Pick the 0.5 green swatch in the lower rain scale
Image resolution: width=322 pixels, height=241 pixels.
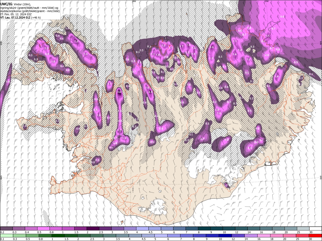[32, 235]
